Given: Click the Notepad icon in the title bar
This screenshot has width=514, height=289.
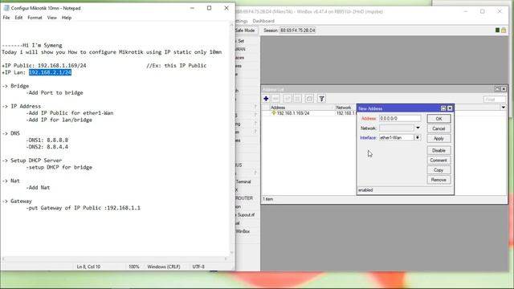Looking at the screenshot, I should tap(6, 8).
